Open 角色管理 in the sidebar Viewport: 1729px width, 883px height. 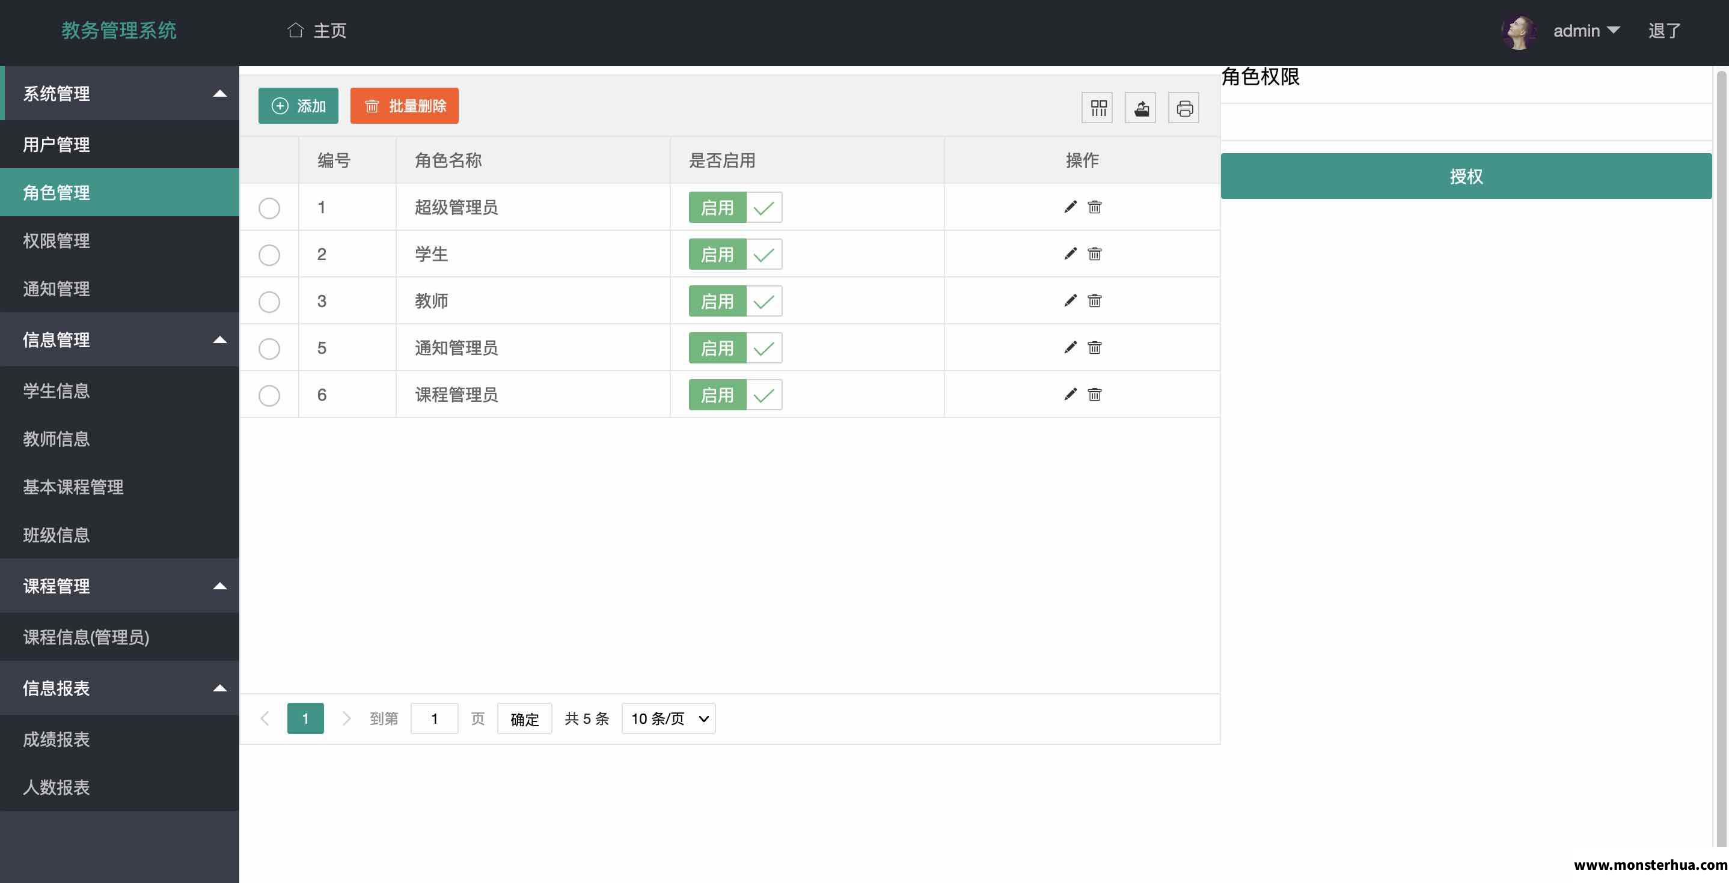pos(120,192)
